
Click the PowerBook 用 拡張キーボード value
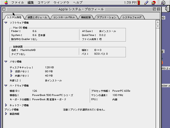click(x=49, y=99)
